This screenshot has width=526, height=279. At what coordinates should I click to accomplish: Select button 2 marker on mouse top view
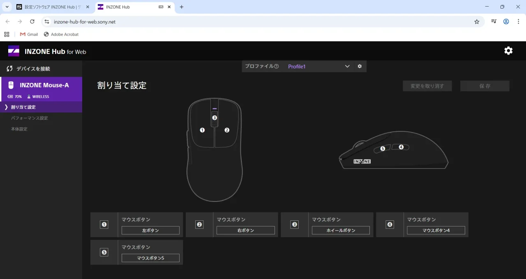(227, 130)
